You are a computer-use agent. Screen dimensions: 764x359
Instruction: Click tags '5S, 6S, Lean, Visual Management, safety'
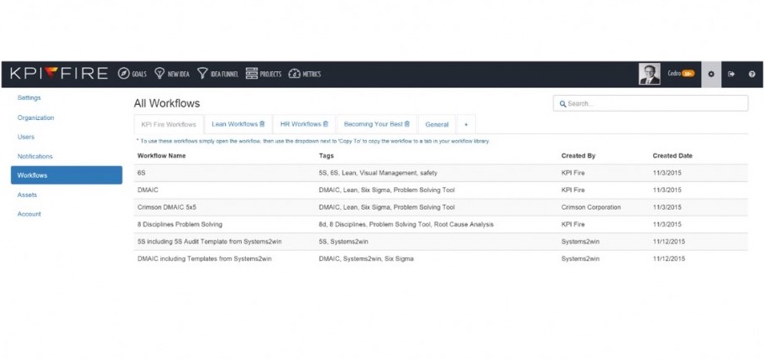(x=378, y=173)
